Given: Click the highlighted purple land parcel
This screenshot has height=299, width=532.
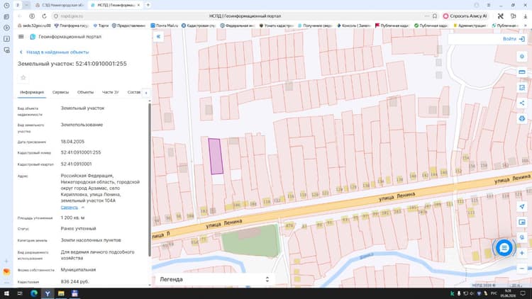Looking at the screenshot, I should click(x=216, y=157).
